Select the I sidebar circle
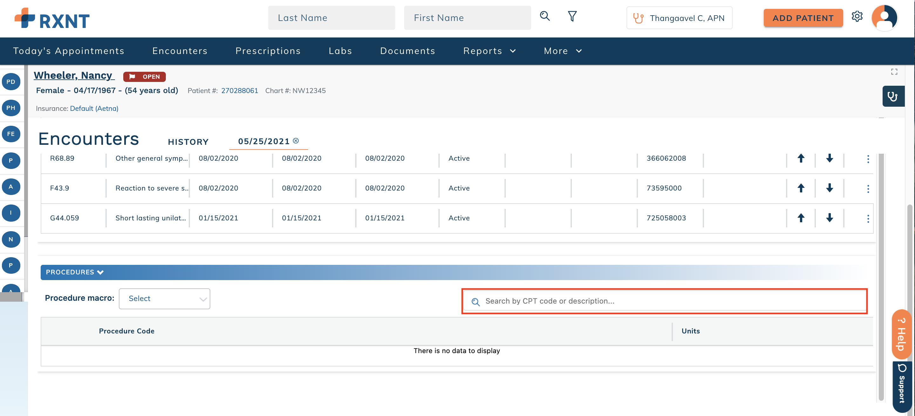Screen dimensions: 915x416 click(11, 213)
